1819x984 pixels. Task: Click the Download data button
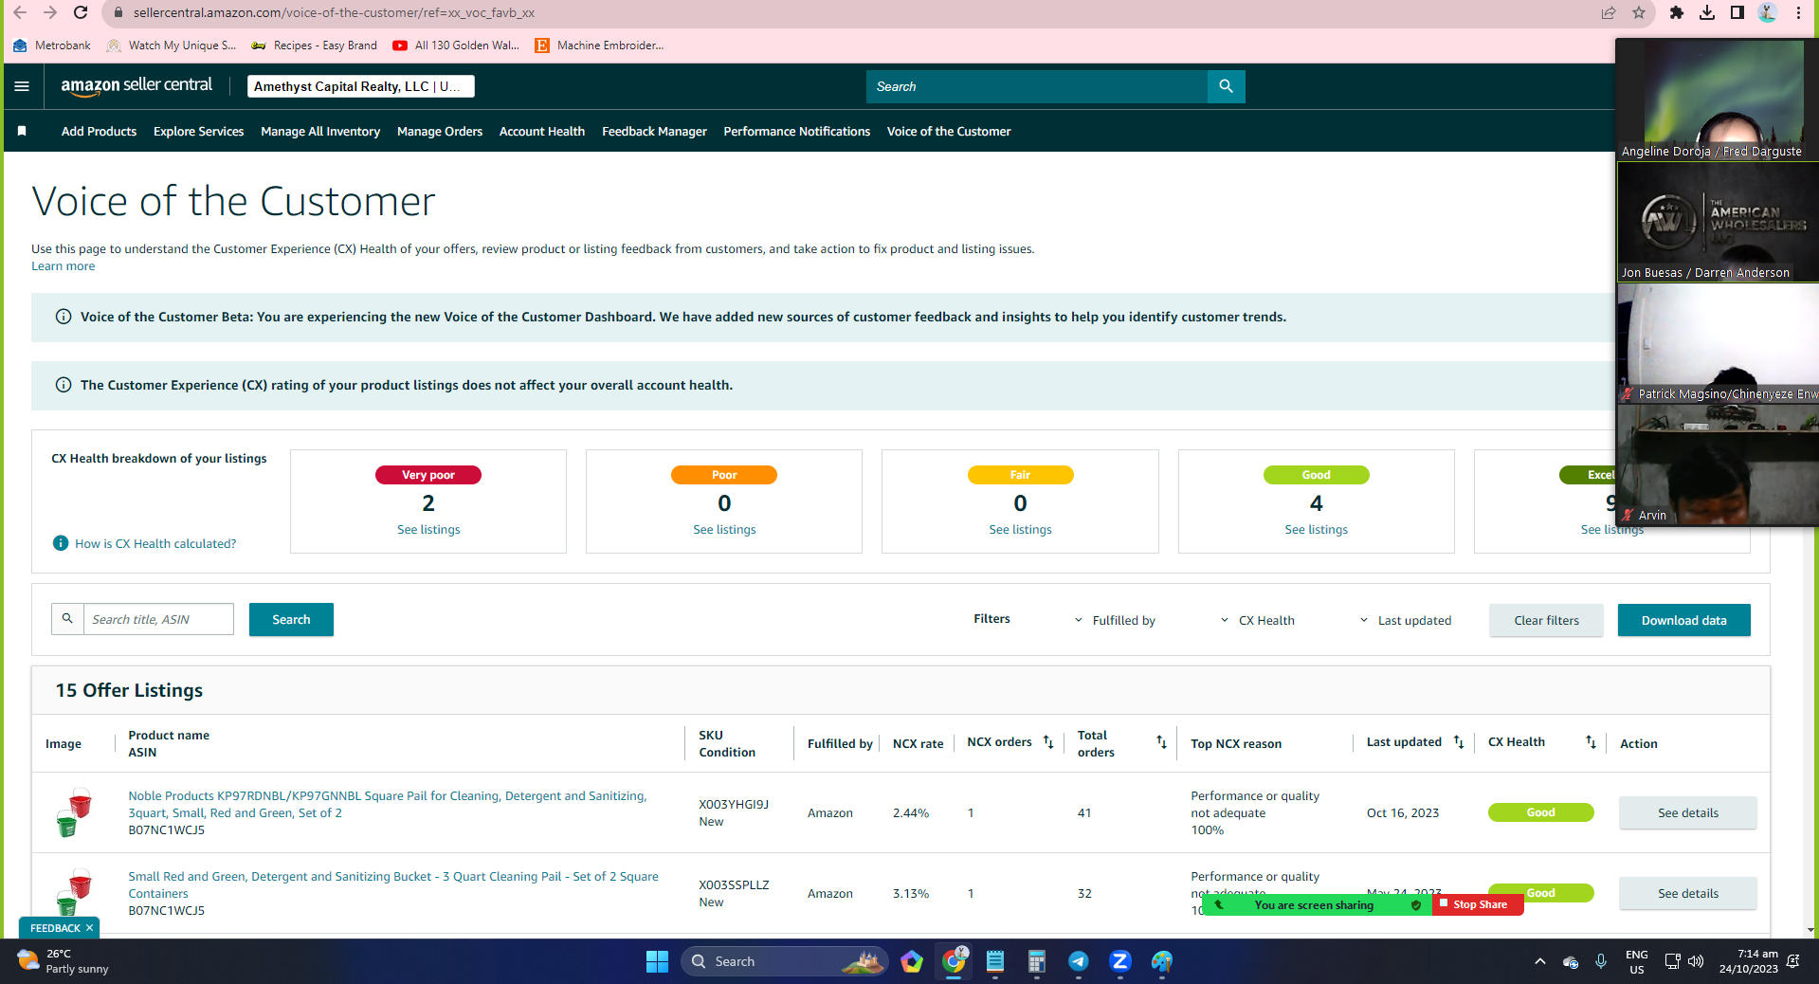tap(1683, 620)
